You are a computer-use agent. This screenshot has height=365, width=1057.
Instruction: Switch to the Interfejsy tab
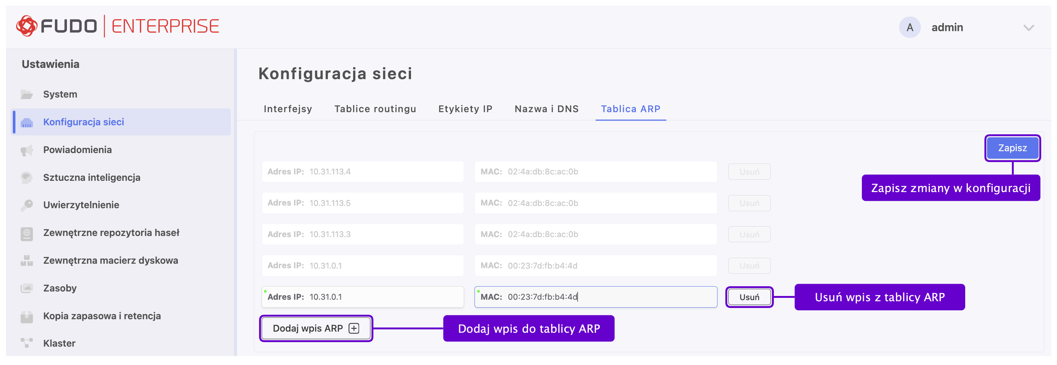[288, 109]
